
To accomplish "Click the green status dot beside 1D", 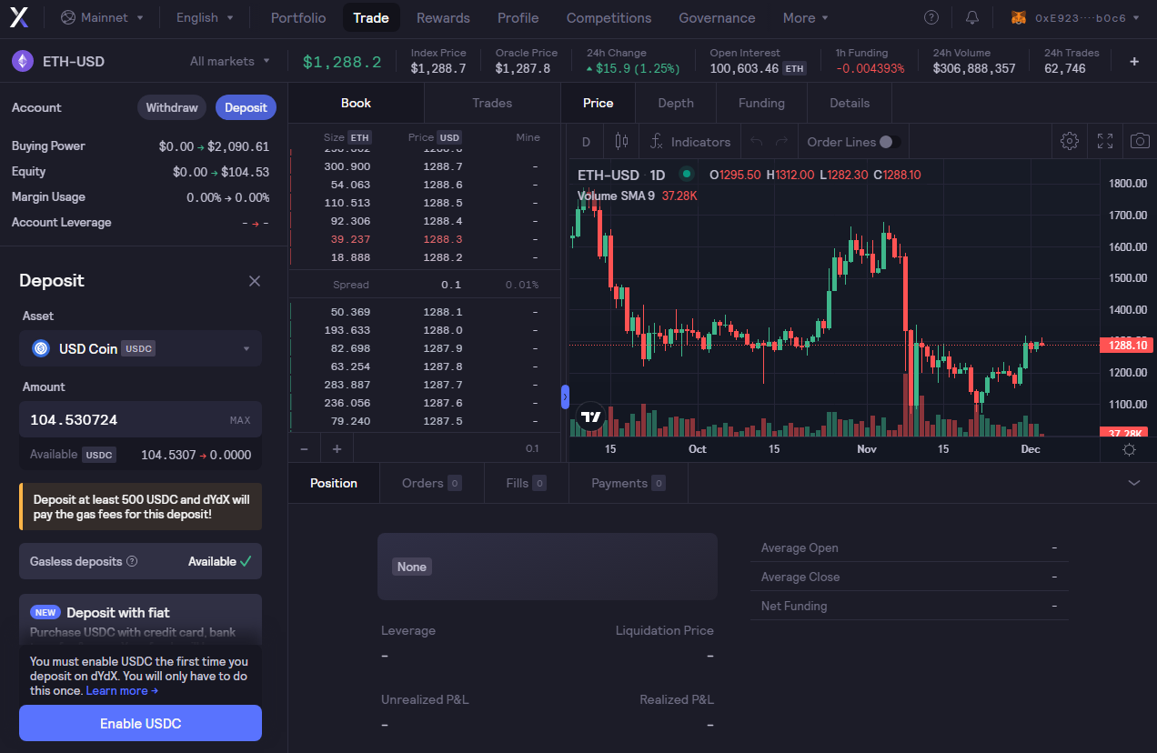I will [x=686, y=174].
